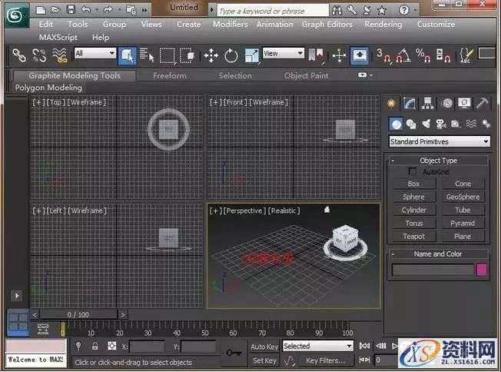The height and width of the screenshot is (372, 501).
Task: Open the Motion command panel tab
Action: coord(447,103)
